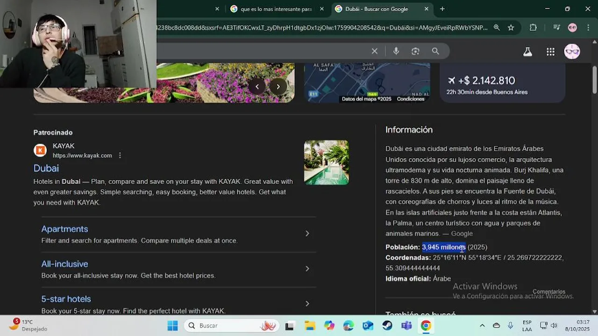Screen dimensions: 598x336
Task: Open the Windows Start menu
Action: click(x=172, y=325)
